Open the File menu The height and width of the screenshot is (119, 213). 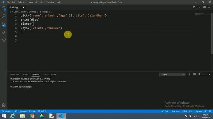coord(8,2)
